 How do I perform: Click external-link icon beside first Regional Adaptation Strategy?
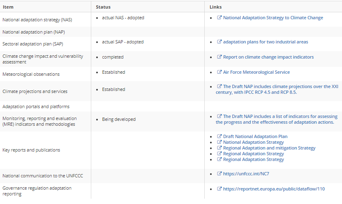219,153
